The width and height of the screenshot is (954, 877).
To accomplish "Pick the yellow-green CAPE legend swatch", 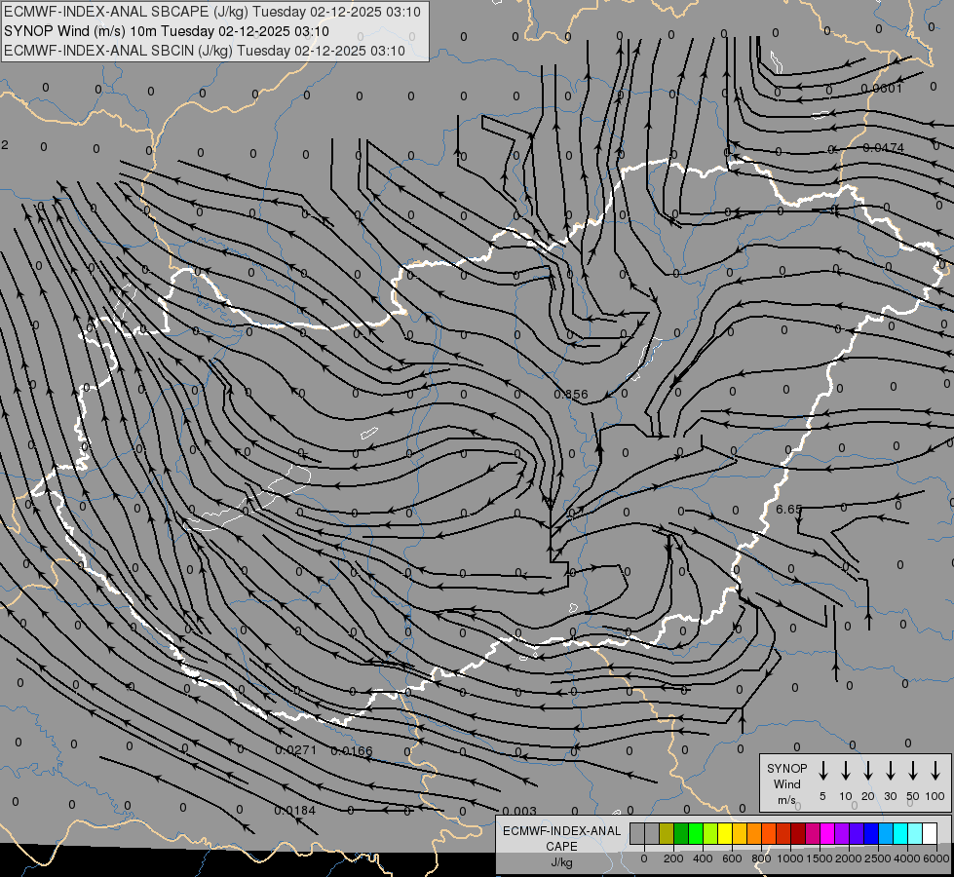I will click(710, 833).
